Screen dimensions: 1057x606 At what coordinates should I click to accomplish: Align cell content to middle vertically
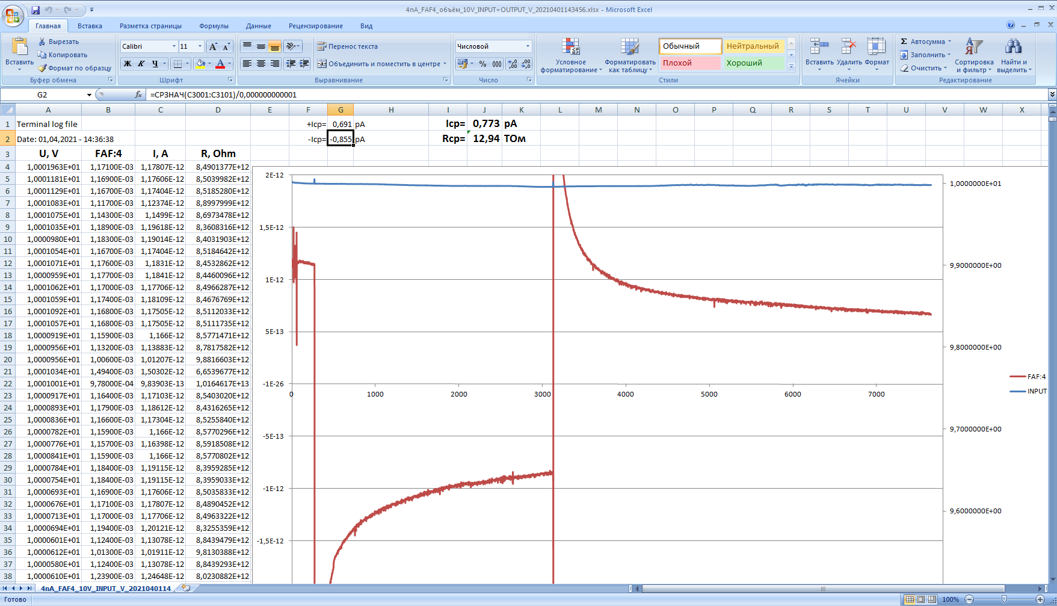(x=261, y=46)
